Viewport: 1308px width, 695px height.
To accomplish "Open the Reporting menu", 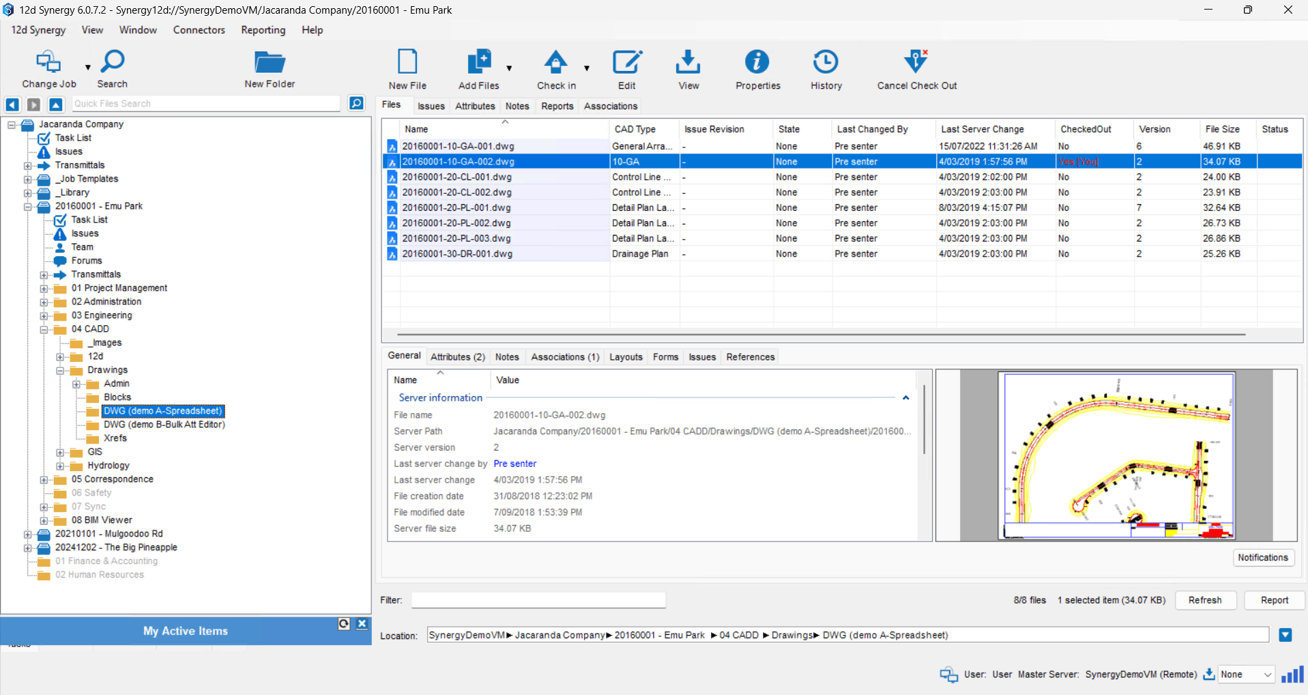I will point(263,30).
